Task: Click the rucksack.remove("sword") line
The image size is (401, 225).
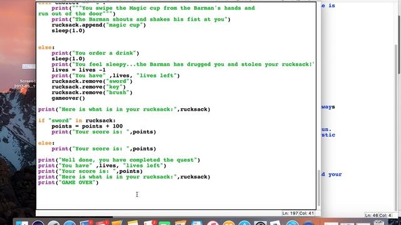Action: pos(92,81)
